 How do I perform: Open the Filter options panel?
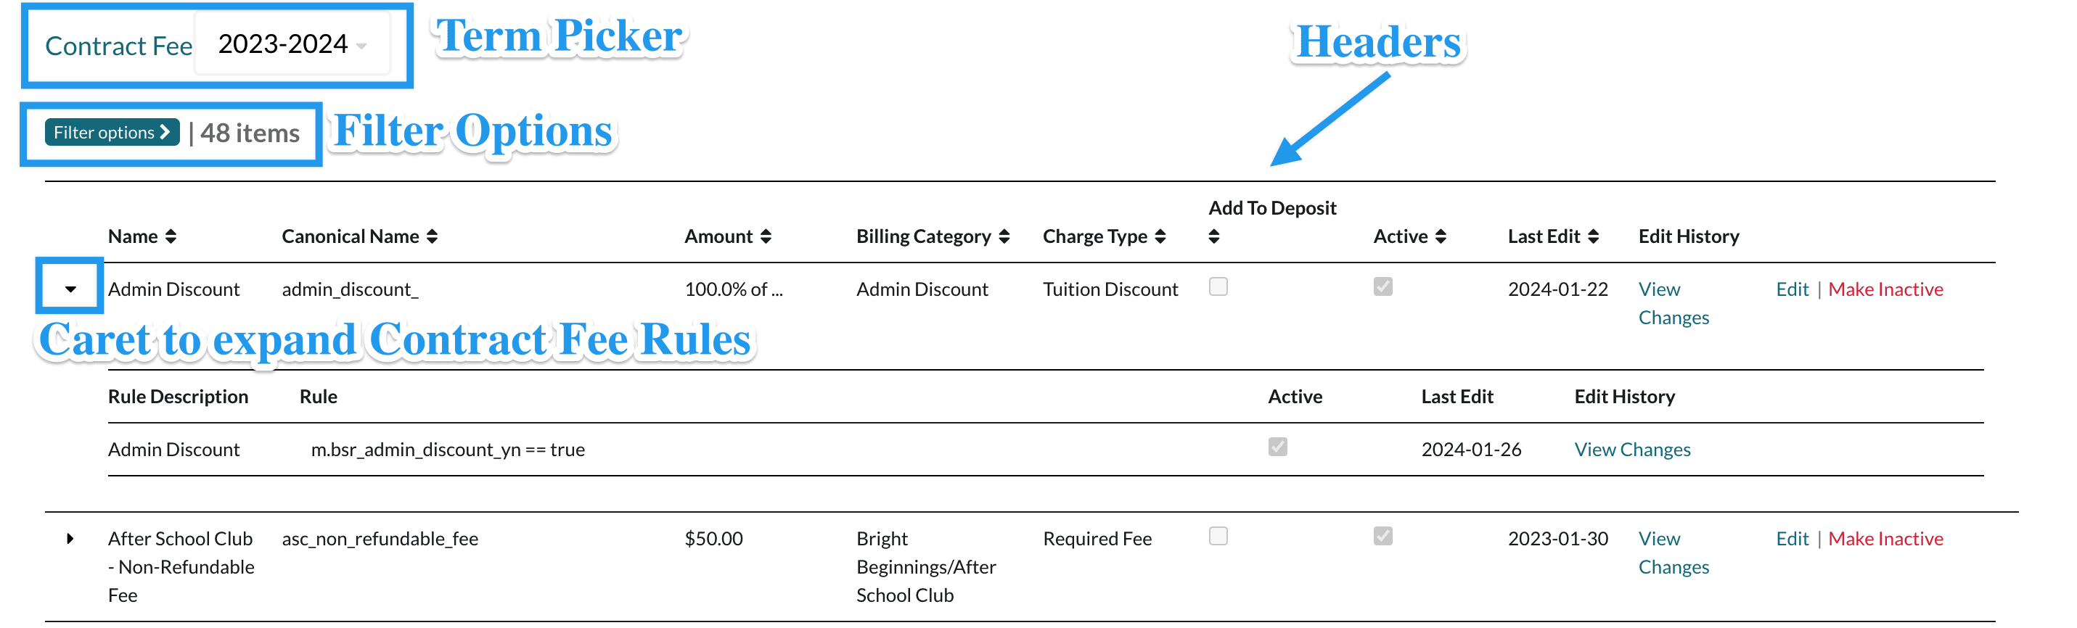pyautogui.click(x=111, y=132)
